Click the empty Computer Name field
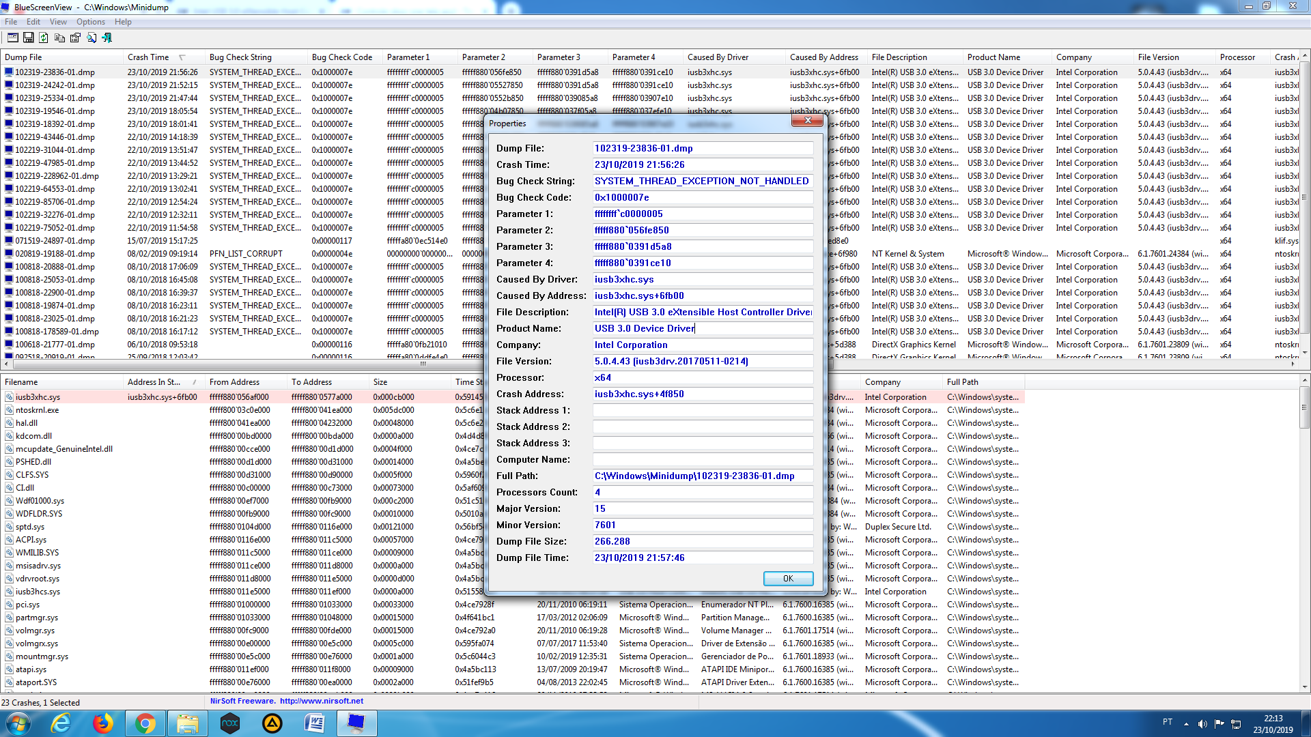Image resolution: width=1311 pixels, height=737 pixels. [x=703, y=459]
